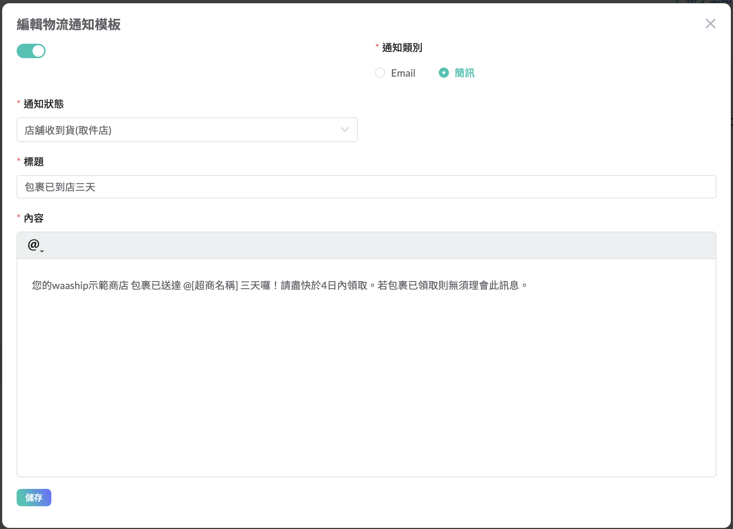Click the Email label text
The image size is (733, 529).
point(403,73)
